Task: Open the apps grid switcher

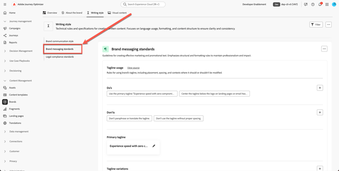Action: coord(327,5)
